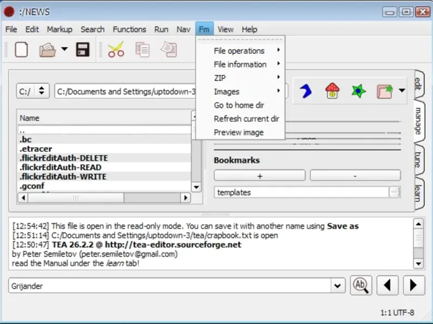Open the Grijander search field dropdown
Image resolution: width=433 pixels, height=324 pixels.
(x=338, y=286)
